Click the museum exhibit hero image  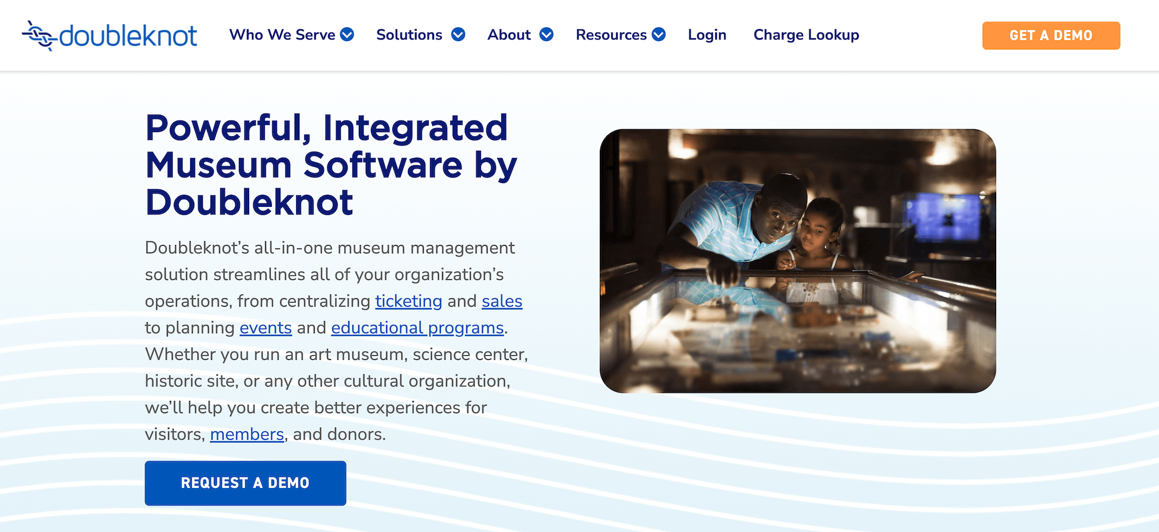click(798, 261)
